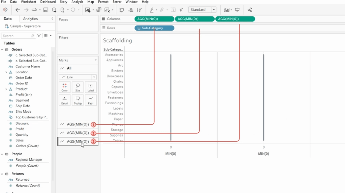The width and height of the screenshot is (345, 193).
Task: Click the Save workbook icon
Action: click(45, 10)
